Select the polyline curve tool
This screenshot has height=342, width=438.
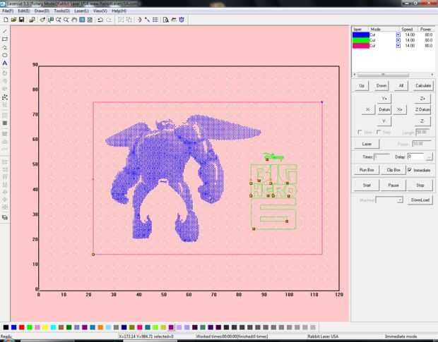coord(5,47)
